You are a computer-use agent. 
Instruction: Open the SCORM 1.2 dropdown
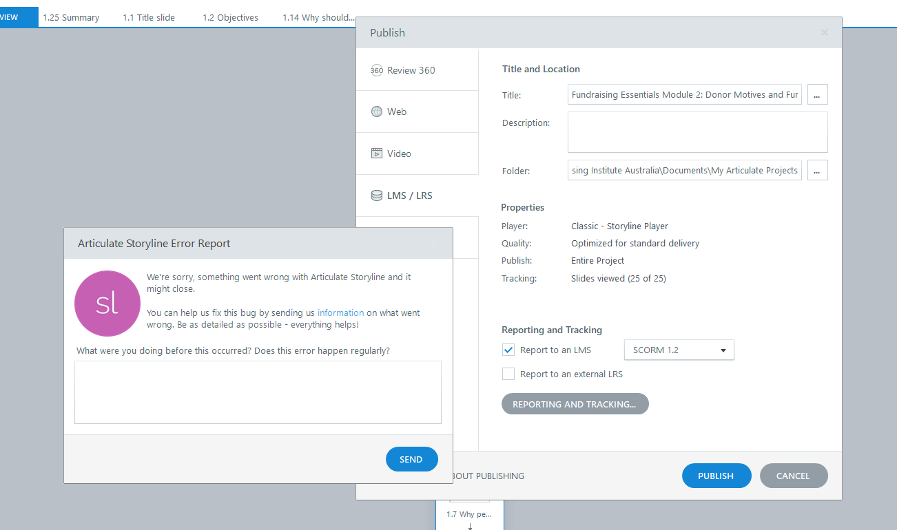coord(679,350)
